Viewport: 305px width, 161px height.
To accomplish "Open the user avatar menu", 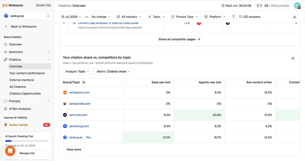I will (x=297, y=6).
